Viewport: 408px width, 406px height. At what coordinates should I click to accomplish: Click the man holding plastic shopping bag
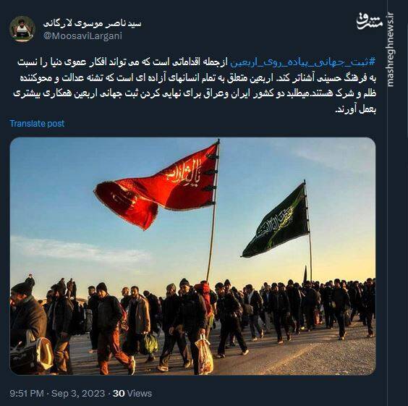pyautogui.click(x=190, y=326)
